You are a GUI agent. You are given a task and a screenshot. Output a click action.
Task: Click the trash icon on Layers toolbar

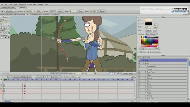pyautogui.click(x=143, y=57)
